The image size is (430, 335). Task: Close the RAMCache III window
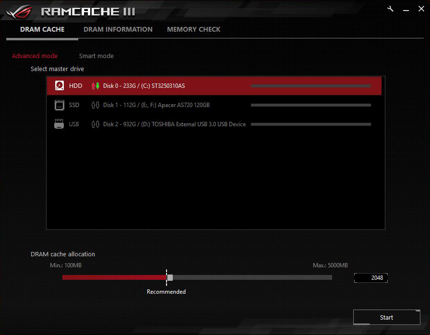point(421,9)
